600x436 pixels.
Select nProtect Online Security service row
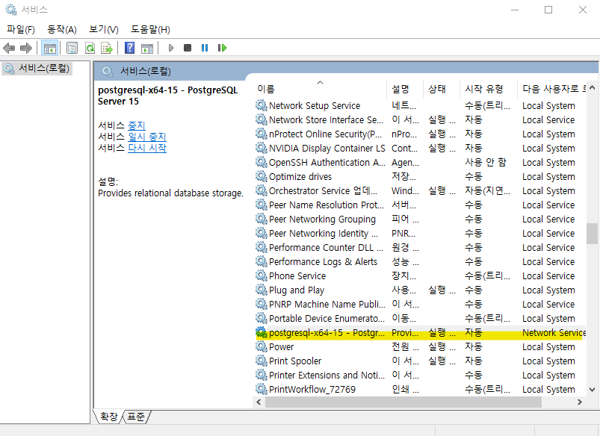pos(420,134)
